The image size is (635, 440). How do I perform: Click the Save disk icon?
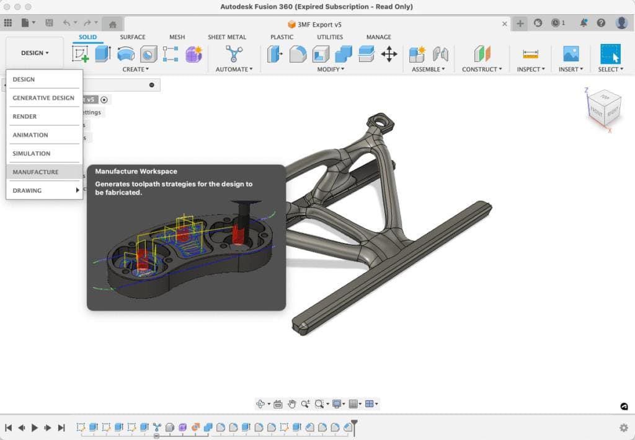(49, 23)
